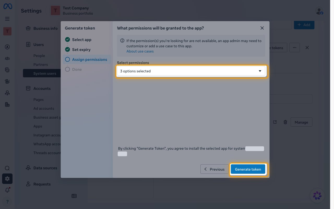This screenshot has height=209, width=334.
Task: Open the audiences people-group icon in the left rail
Action: [x=7, y=59]
